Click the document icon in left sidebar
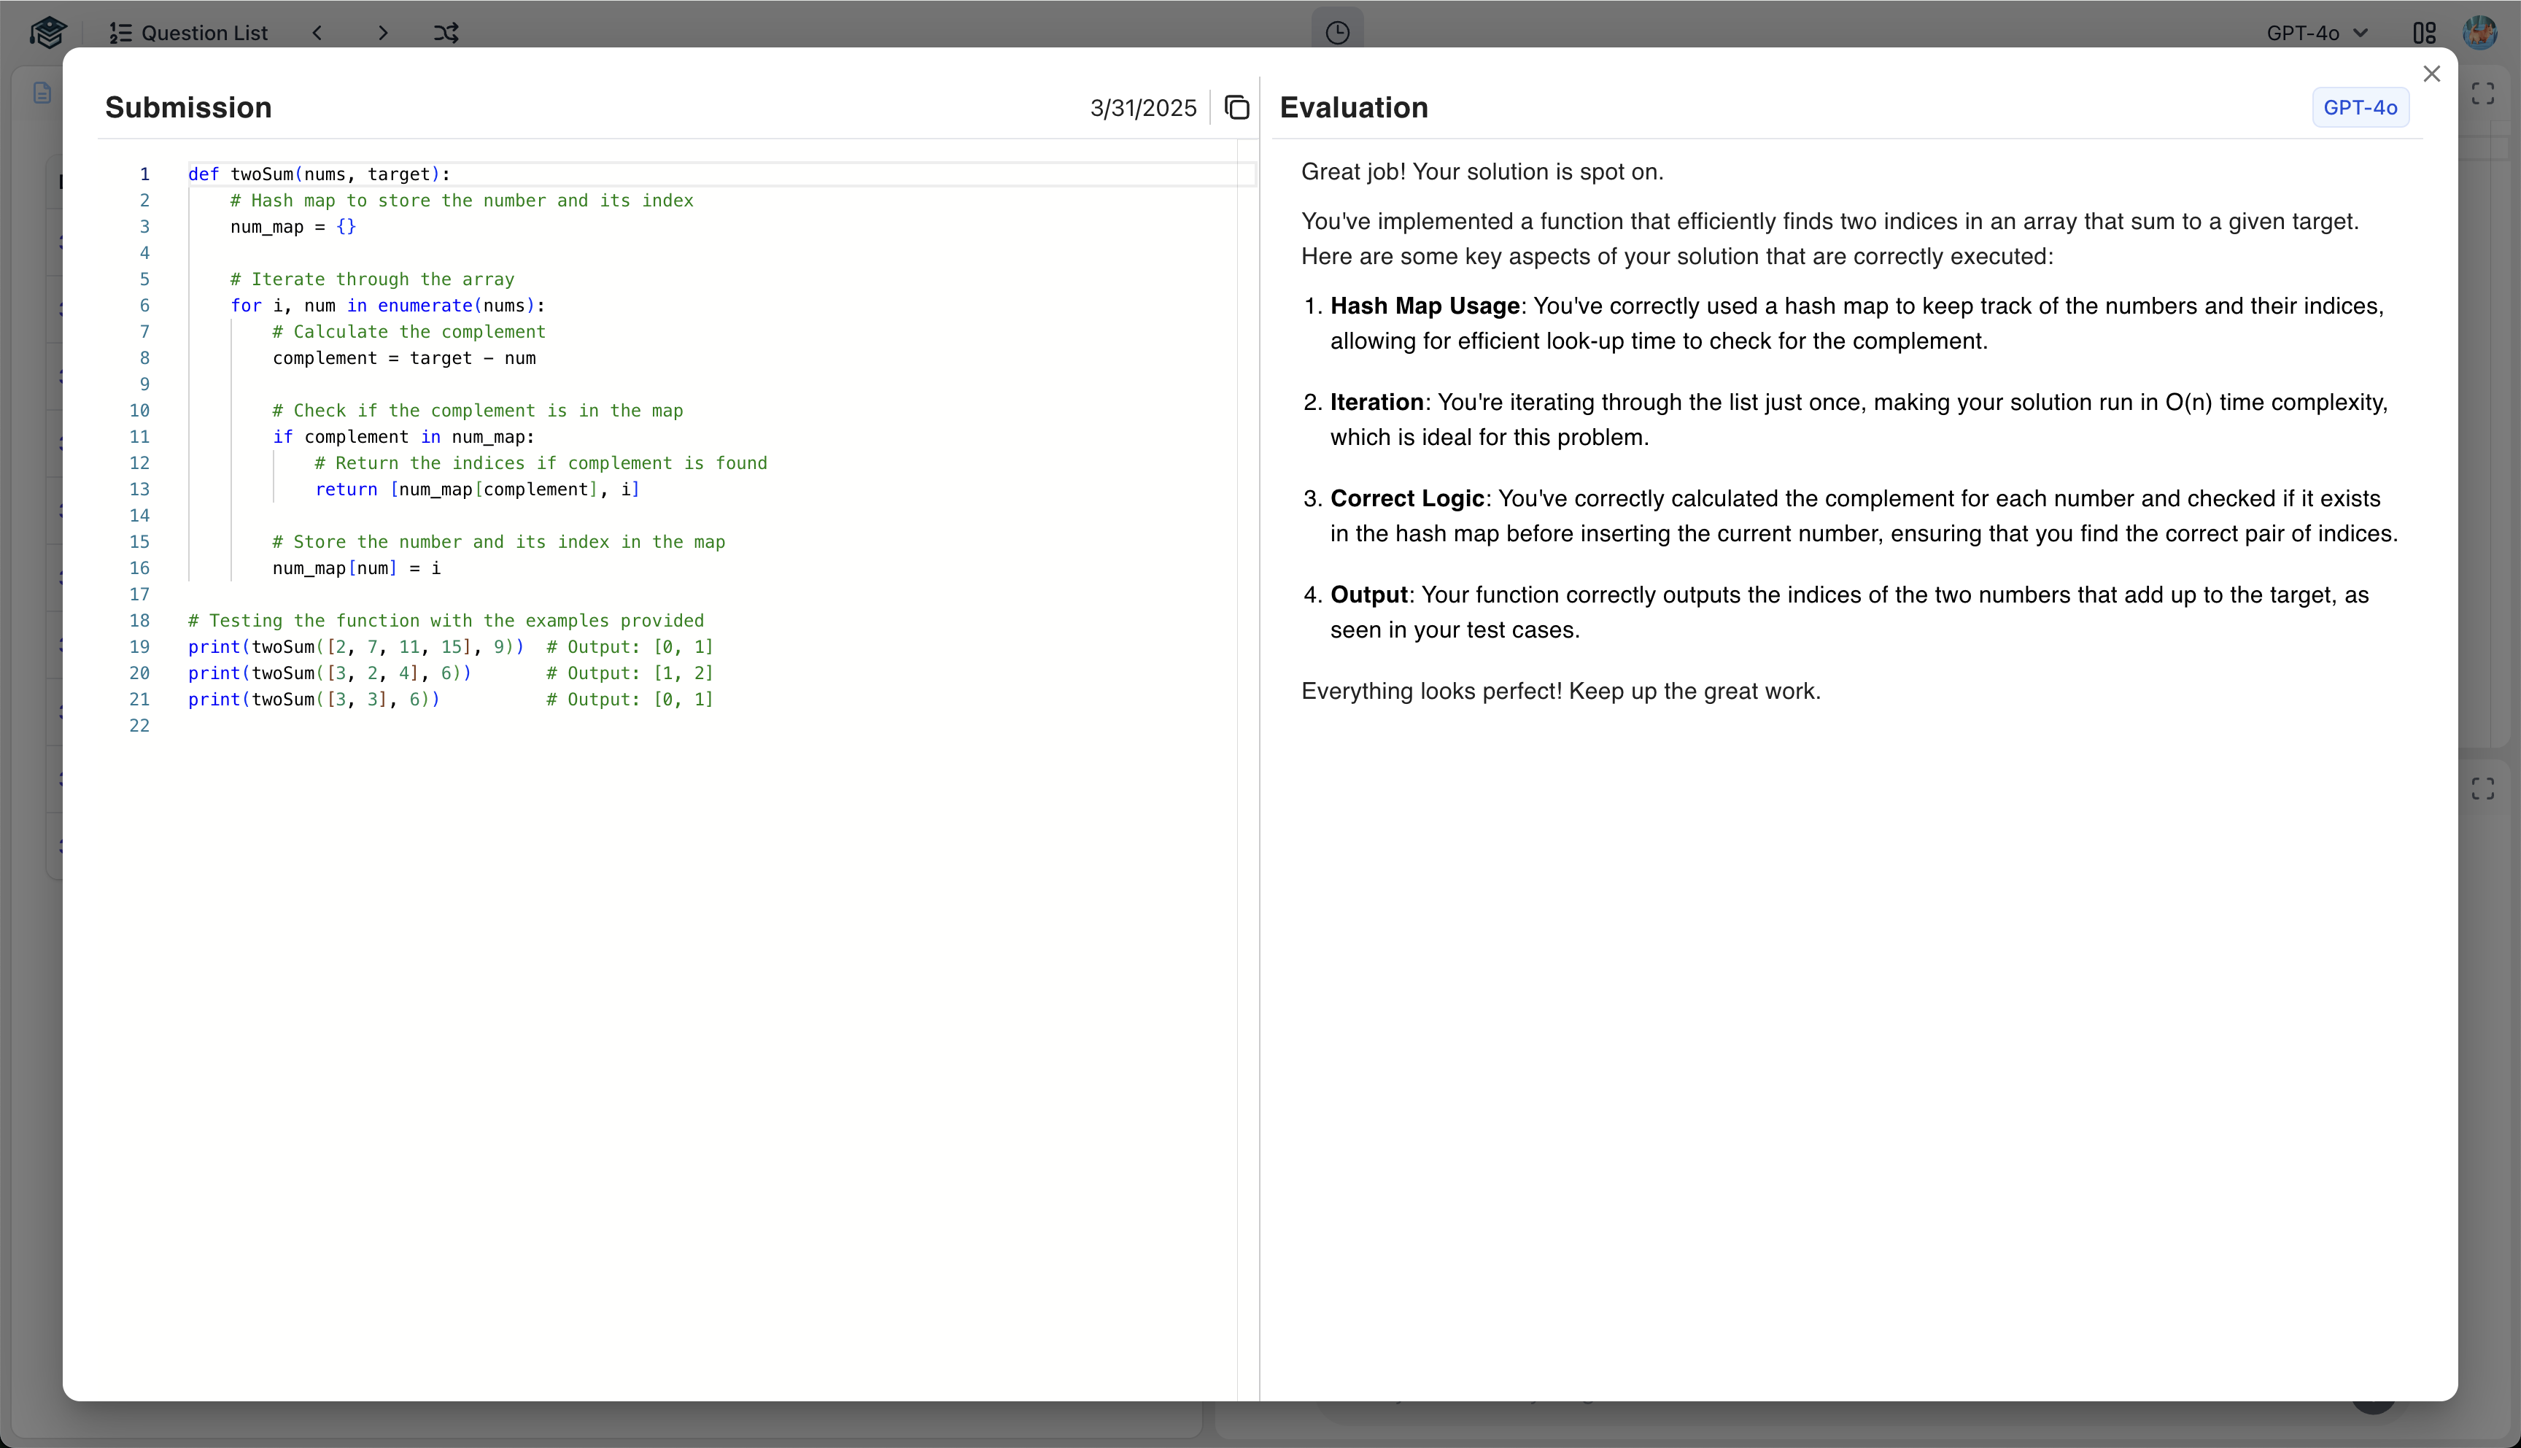Image resolution: width=2521 pixels, height=1448 pixels. click(x=42, y=93)
